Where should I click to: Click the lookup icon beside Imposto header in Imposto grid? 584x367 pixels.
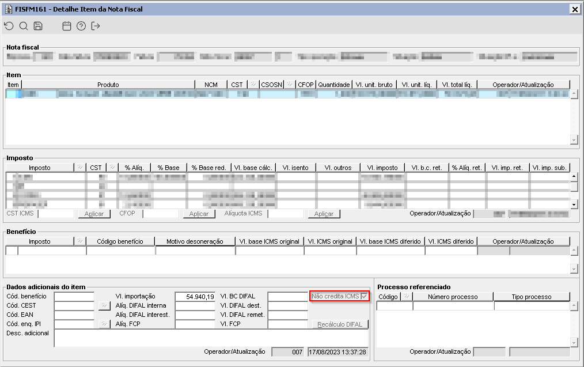click(x=80, y=168)
